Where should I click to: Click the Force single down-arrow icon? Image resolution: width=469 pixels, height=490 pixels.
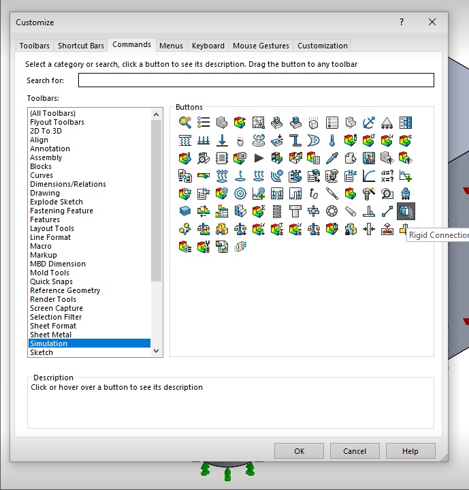click(x=222, y=140)
